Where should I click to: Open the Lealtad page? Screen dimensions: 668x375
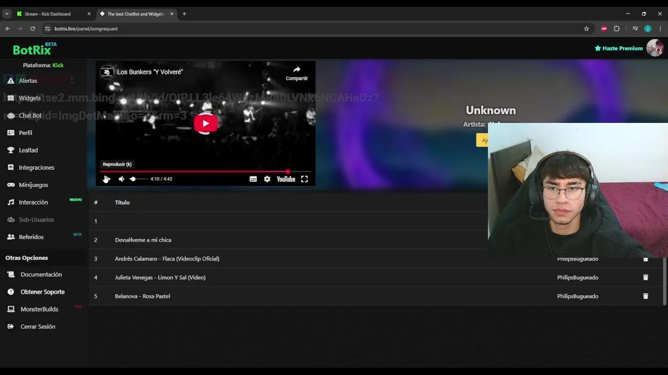[x=28, y=150]
